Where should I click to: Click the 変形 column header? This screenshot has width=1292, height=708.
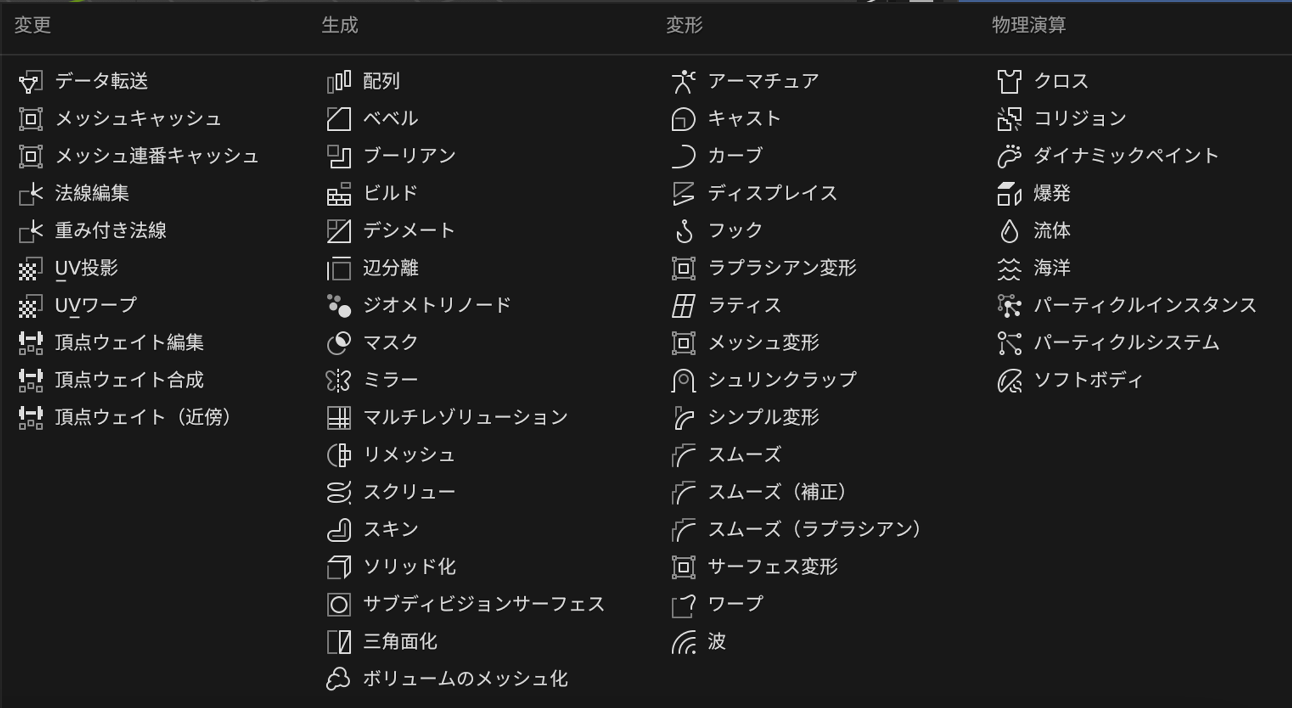pos(684,25)
